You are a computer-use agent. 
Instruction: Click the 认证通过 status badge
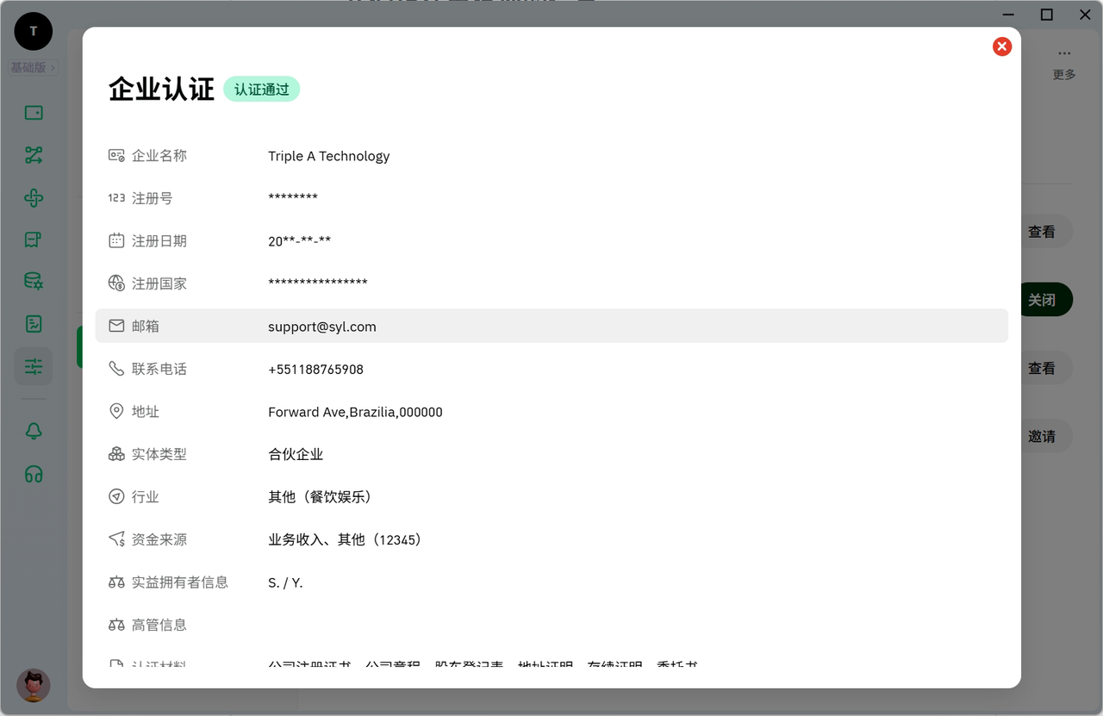[x=261, y=90]
